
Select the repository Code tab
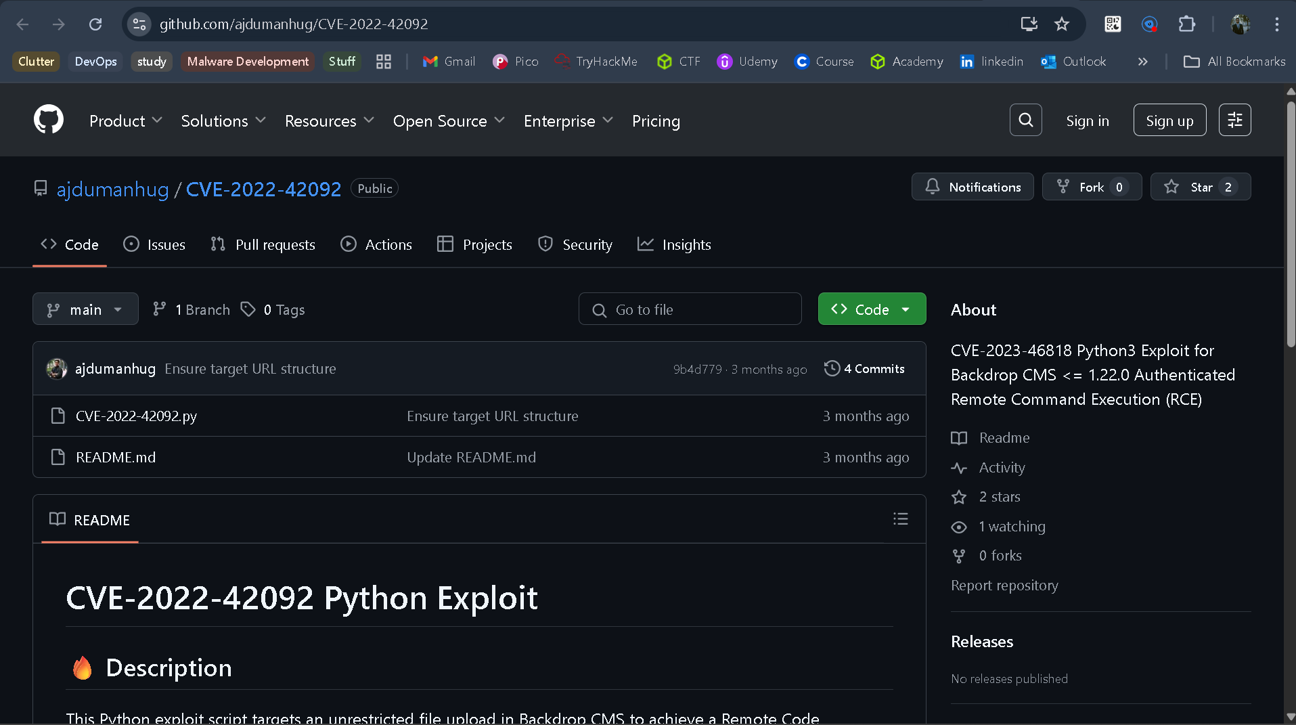pyautogui.click(x=70, y=244)
